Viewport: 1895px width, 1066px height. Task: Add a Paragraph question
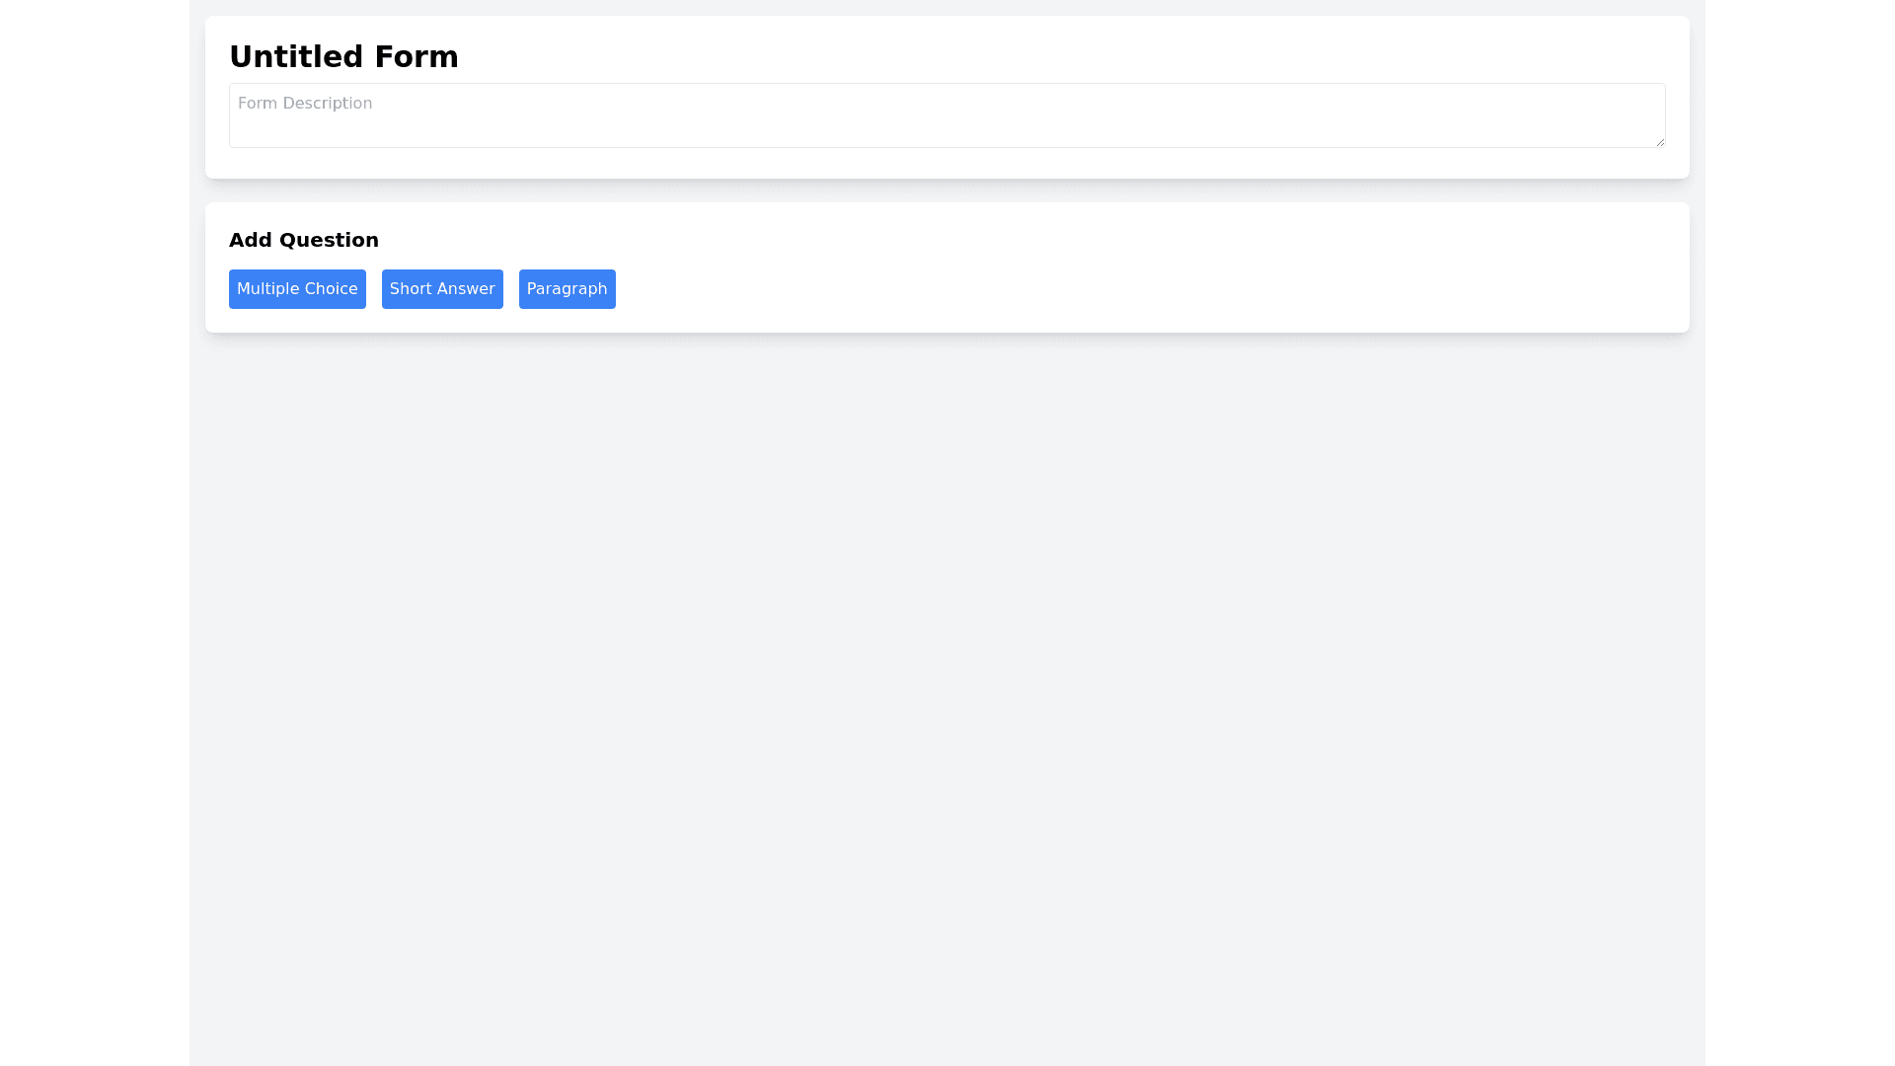567,289
